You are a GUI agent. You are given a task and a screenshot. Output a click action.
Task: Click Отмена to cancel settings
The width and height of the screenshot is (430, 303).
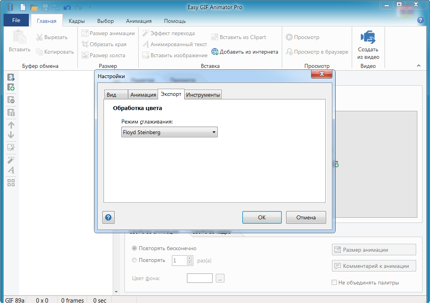click(x=306, y=217)
